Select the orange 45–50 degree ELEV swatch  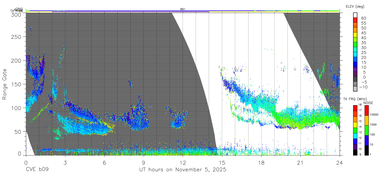[x=355, y=30]
